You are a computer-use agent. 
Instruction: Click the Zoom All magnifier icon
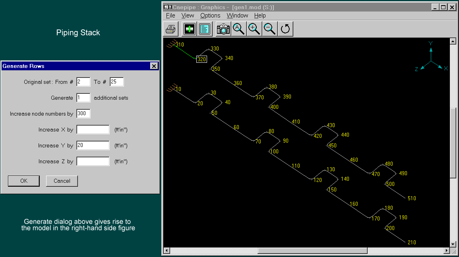coord(238,29)
